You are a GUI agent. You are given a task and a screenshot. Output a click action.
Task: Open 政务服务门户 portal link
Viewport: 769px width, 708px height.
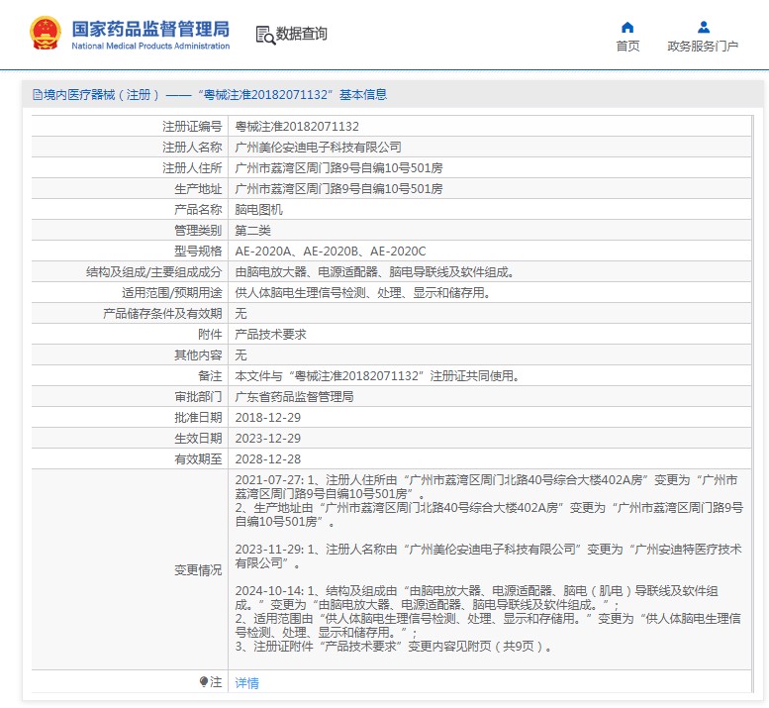tap(703, 47)
